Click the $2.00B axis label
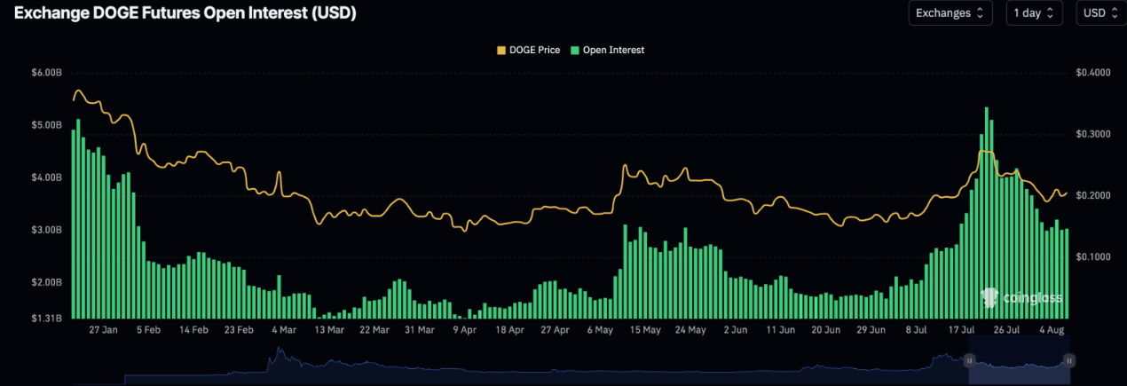 45,282
